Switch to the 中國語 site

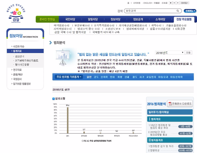156,3
